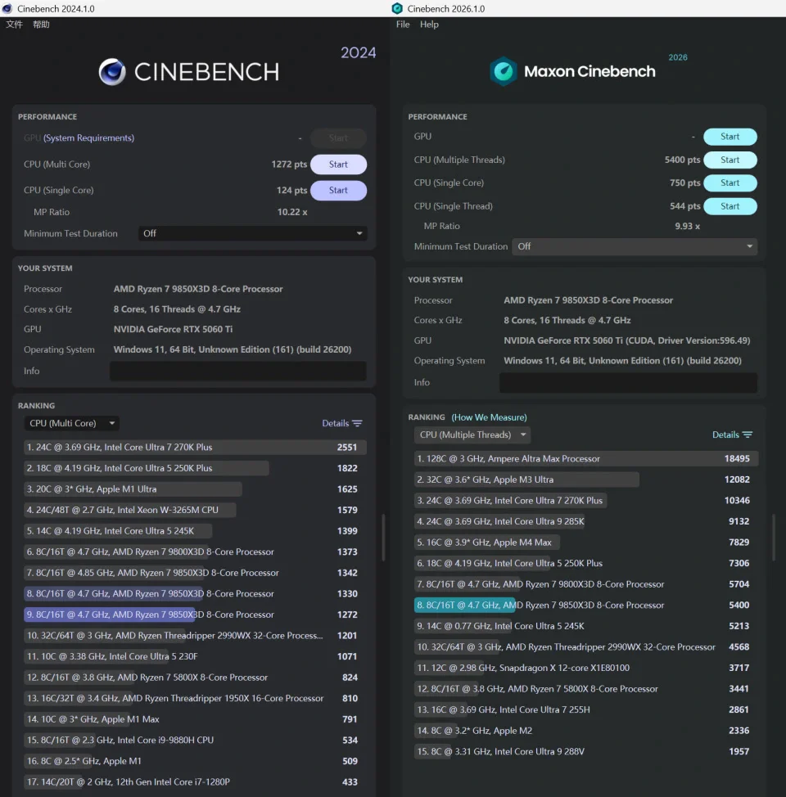The image size is (786, 797).
Task: Click the Maxon Cinebench 2026 hexagon logo
Action: pos(504,71)
